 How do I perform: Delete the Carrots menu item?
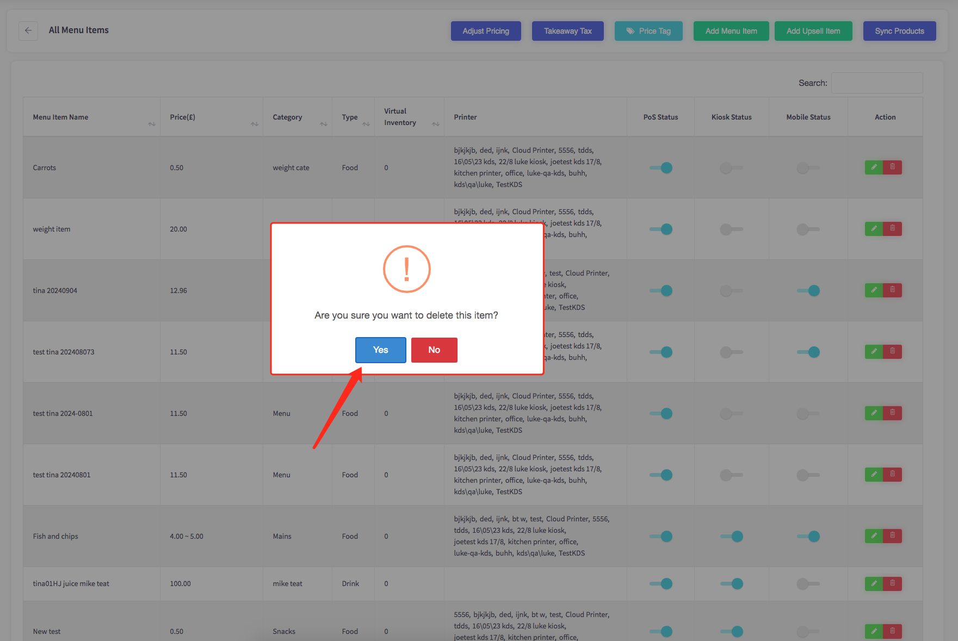pyautogui.click(x=892, y=167)
